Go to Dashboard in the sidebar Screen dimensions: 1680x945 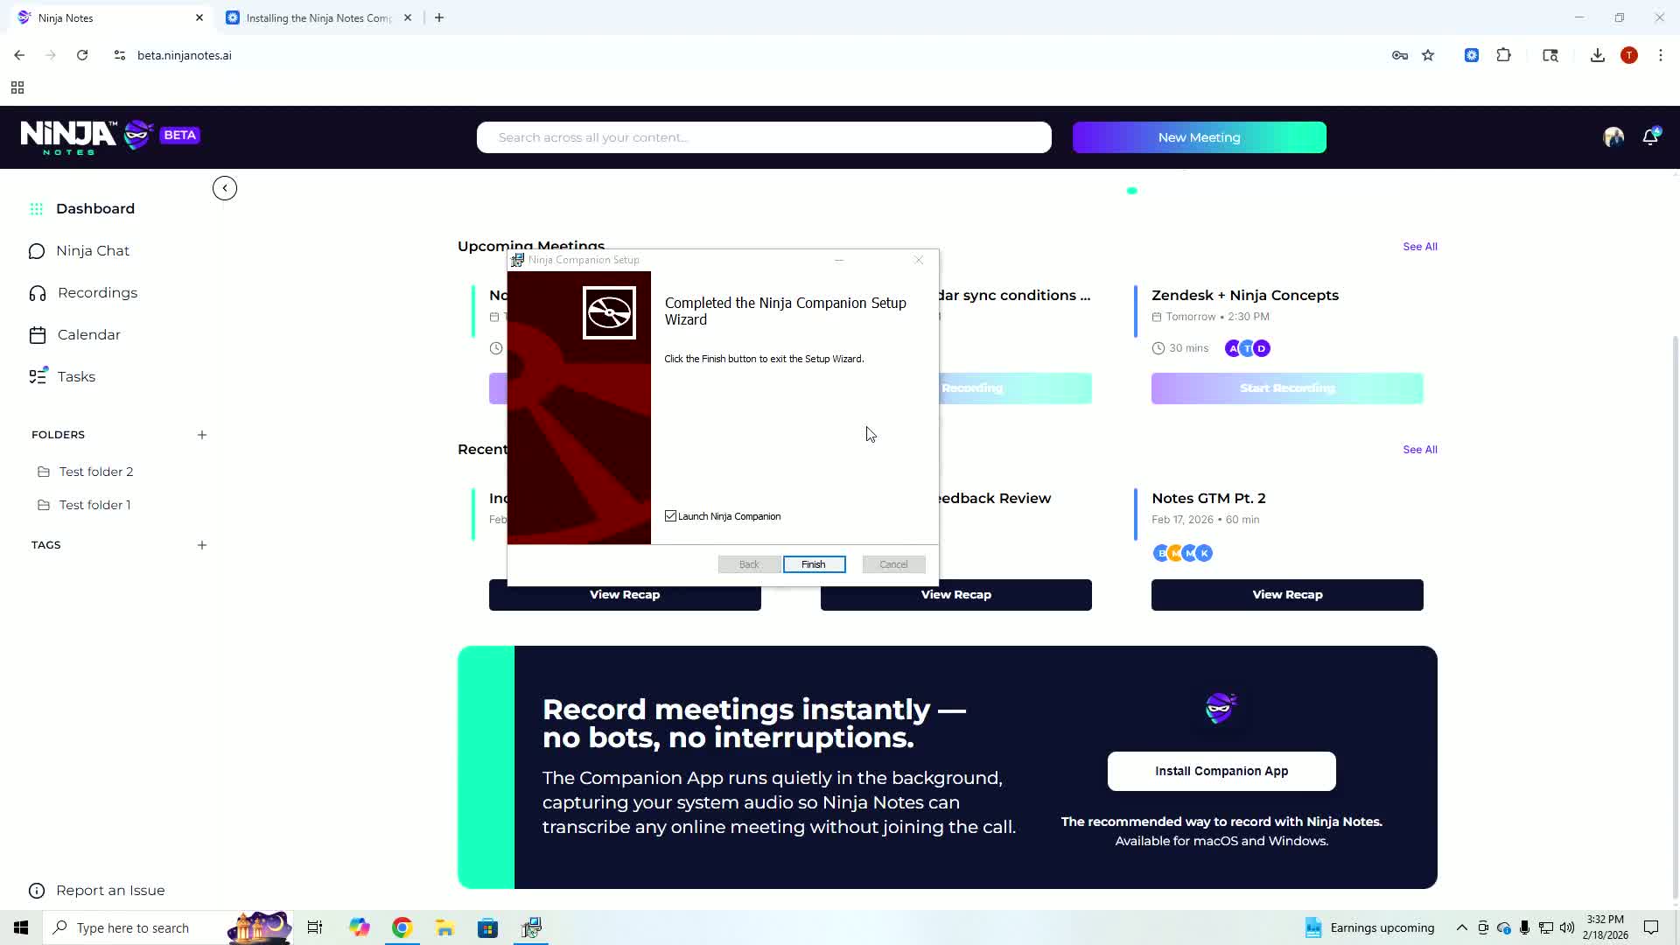(95, 209)
